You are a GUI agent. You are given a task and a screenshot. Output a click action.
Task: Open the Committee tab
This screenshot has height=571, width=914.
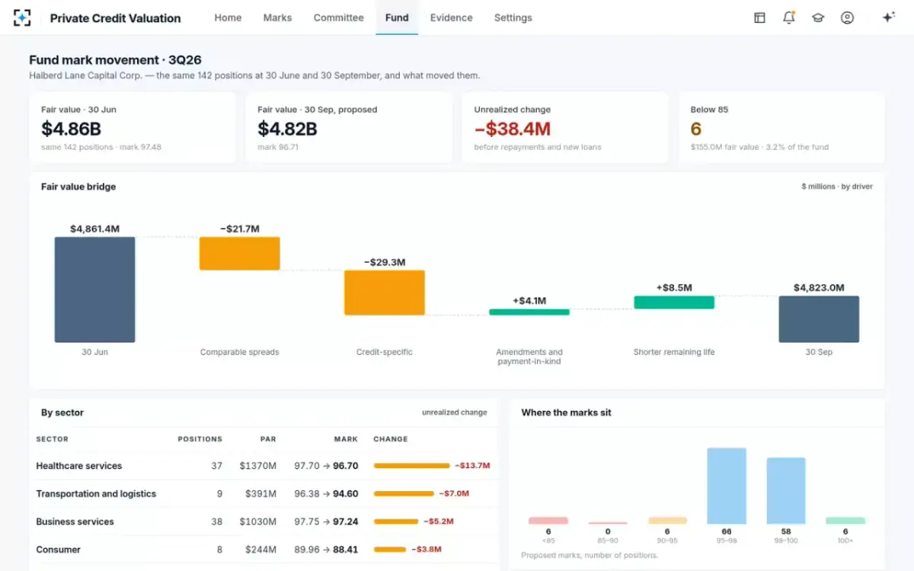click(338, 18)
